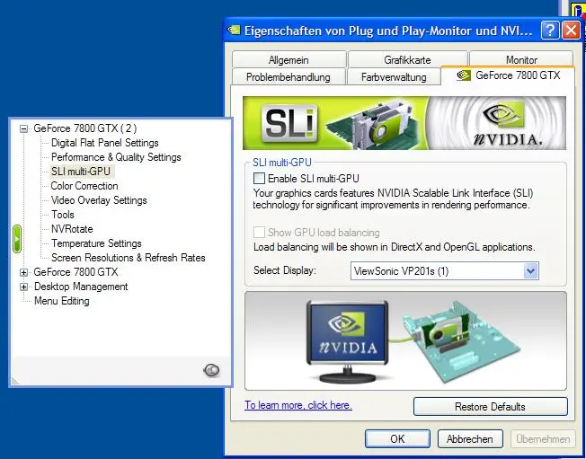Close the properties dialog with X
586x459 pixels.
pyautogui.click(x=571, y=30)
